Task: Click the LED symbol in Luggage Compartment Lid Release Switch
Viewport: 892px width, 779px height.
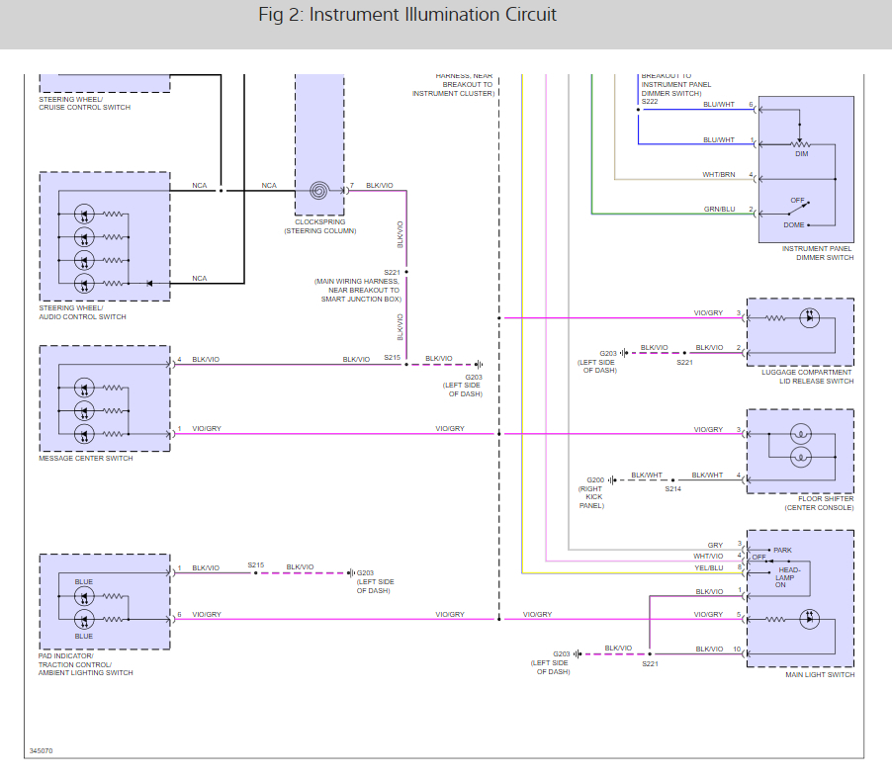Action: pyautogui.click(x=810, y=318)
